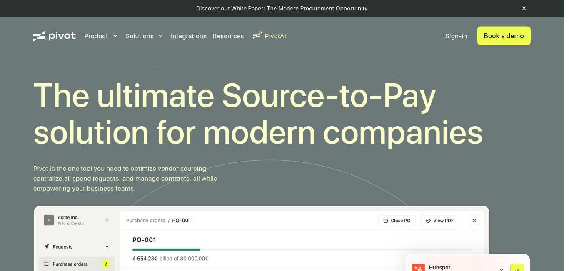Screen dimensions: 569x271
Task: Approve the Hubspot request with checkmark
Action: tap(517, 269)
